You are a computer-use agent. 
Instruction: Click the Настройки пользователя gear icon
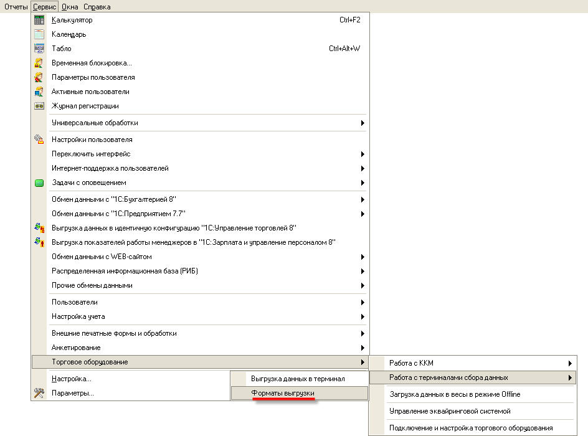(39, 140)
